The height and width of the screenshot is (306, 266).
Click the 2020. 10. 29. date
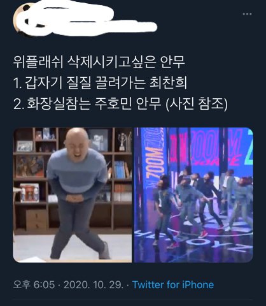pos(94,284)
